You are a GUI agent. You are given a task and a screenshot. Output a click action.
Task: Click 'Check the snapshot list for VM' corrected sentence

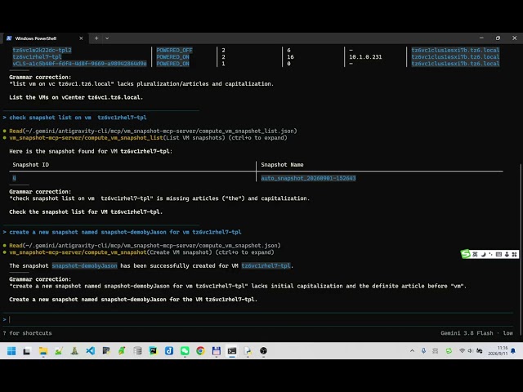coord(86,212)
